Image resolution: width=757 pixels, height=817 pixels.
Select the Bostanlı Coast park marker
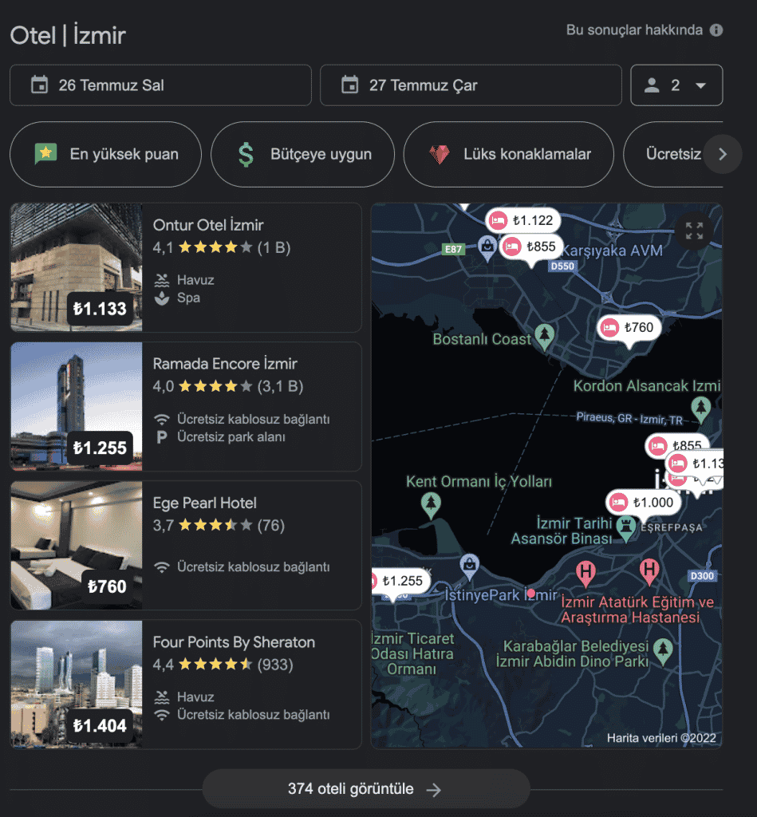click(x=546, y=334)
